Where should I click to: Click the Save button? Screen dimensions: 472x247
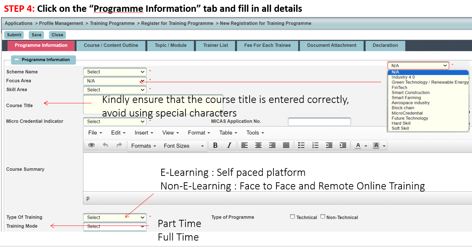point(36,35)
